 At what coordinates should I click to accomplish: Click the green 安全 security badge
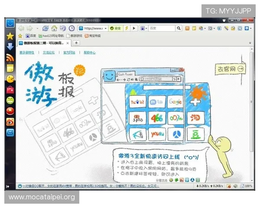[x=116, y=28]
